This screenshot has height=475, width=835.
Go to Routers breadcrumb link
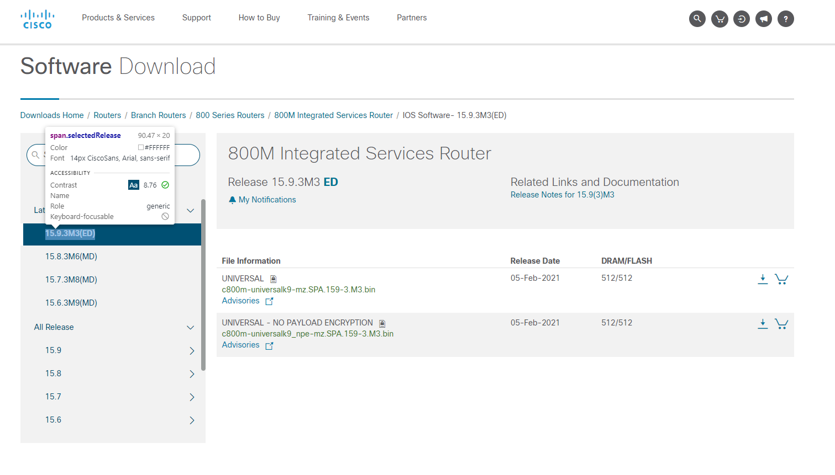coord(107,115)
